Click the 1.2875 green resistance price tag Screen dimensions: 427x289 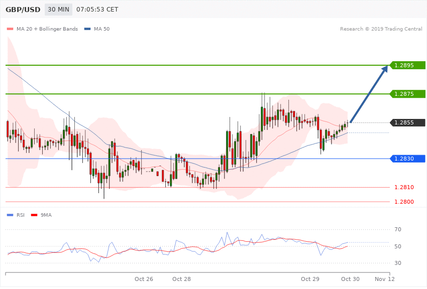pos(407,94)
